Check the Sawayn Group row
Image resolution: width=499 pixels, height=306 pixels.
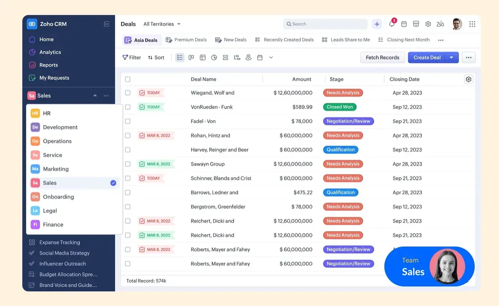tap(128, 164)
